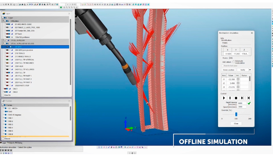Open the dropdown arrow beside Verify
Screen dimensions: 273x156
[x=250, y=70]
